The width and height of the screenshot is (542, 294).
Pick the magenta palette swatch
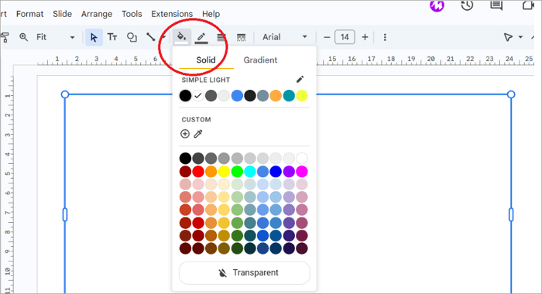[302, 171]
